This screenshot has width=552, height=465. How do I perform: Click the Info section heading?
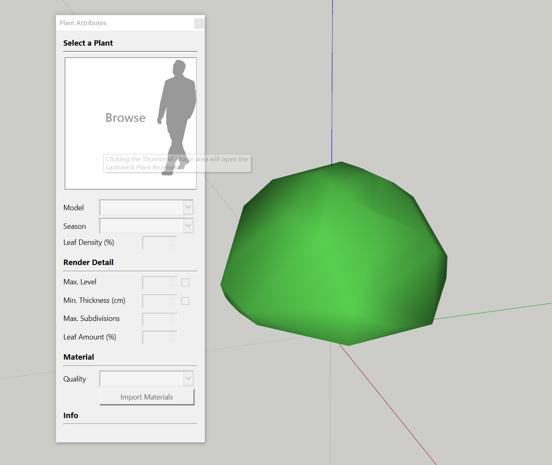coord(71,416)
